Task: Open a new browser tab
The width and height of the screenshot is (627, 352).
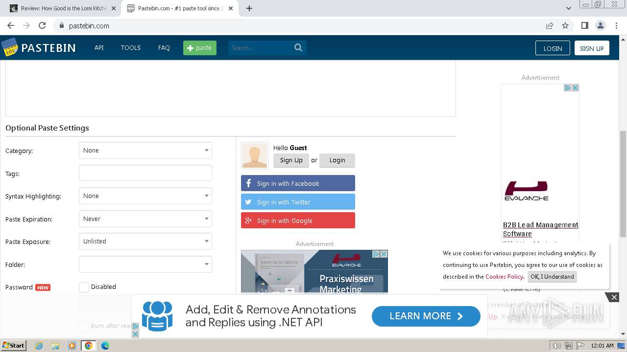Action: 249,8
